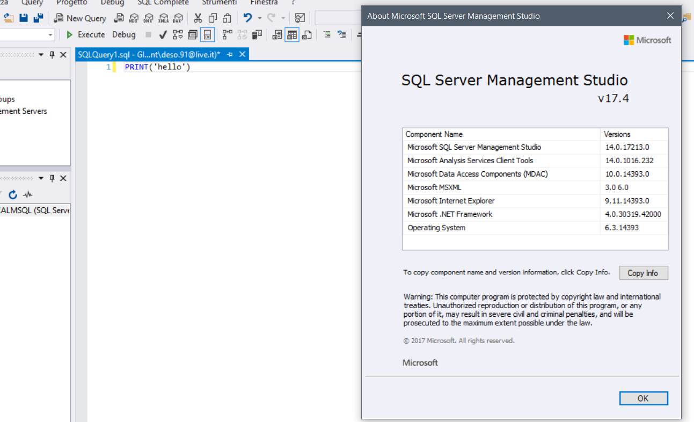Viewport: 694px width, 422px height.
Task: Select the ALMSQL server node in Object Explorer
Action: (35, 210)
